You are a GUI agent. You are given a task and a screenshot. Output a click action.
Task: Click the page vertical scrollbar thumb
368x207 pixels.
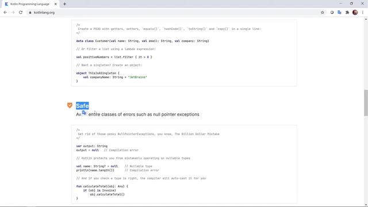coord(366,103)
